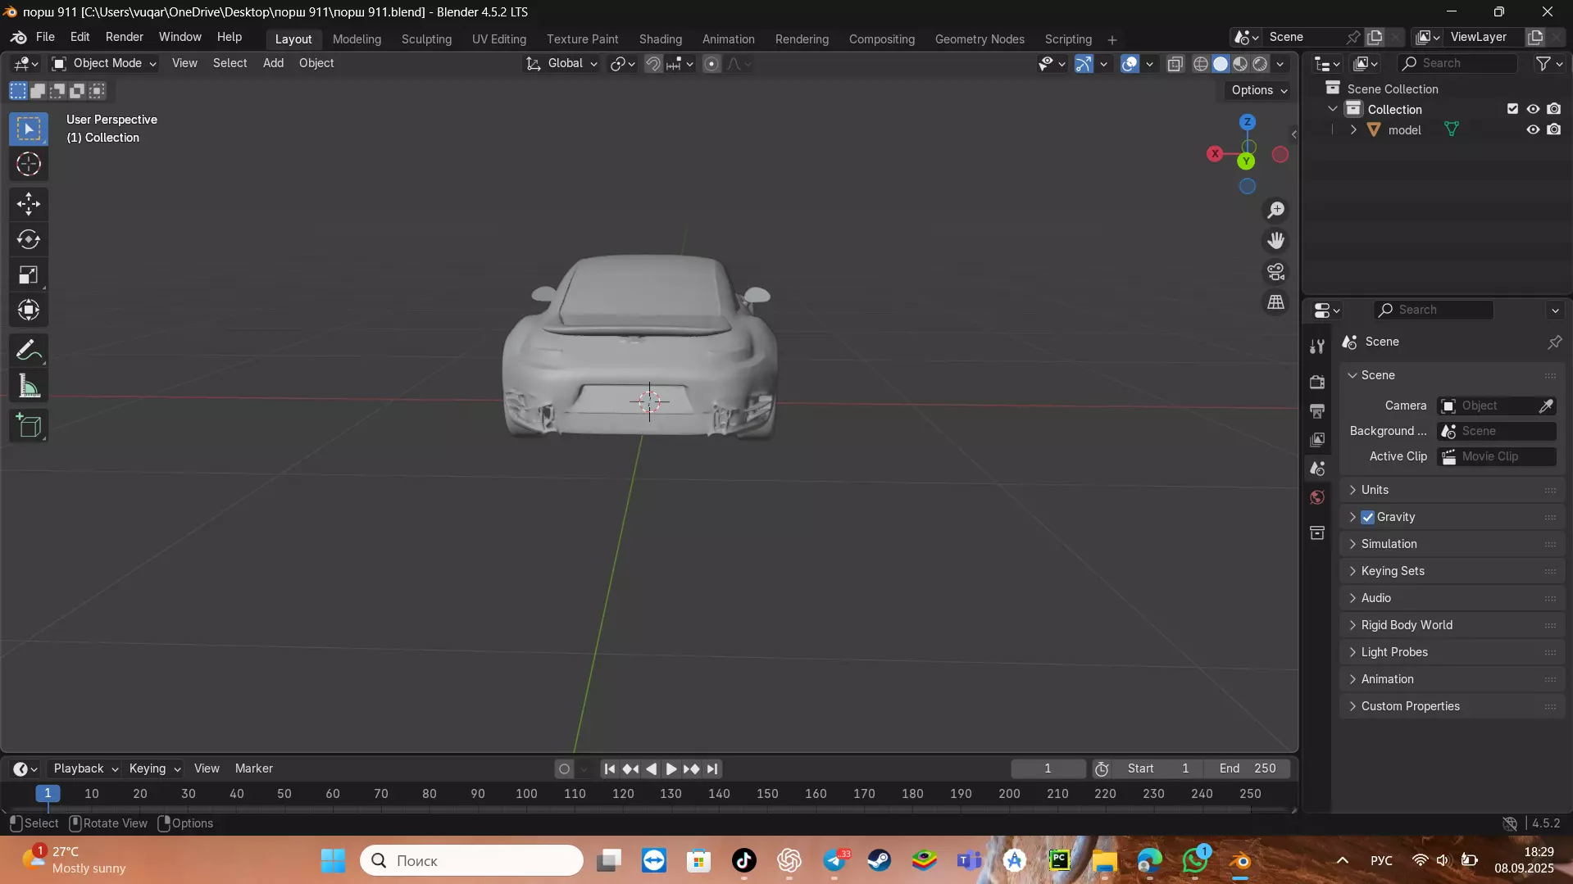Toggle viewport gizmos display

(x=1084, y=64)
